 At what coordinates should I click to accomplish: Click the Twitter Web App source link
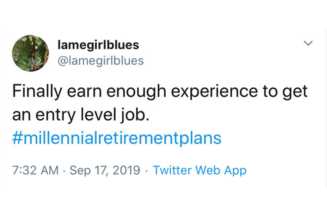click(x=199, y=170)
